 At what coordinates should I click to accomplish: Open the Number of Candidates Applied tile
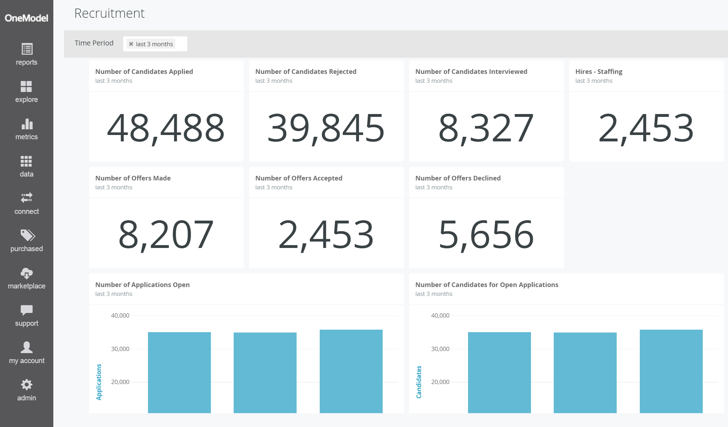pyautogui.click(x=144, y=71)
